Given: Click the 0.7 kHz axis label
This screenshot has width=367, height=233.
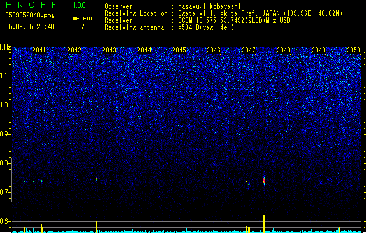Looking at the screenshot, I should click(4, 192).
